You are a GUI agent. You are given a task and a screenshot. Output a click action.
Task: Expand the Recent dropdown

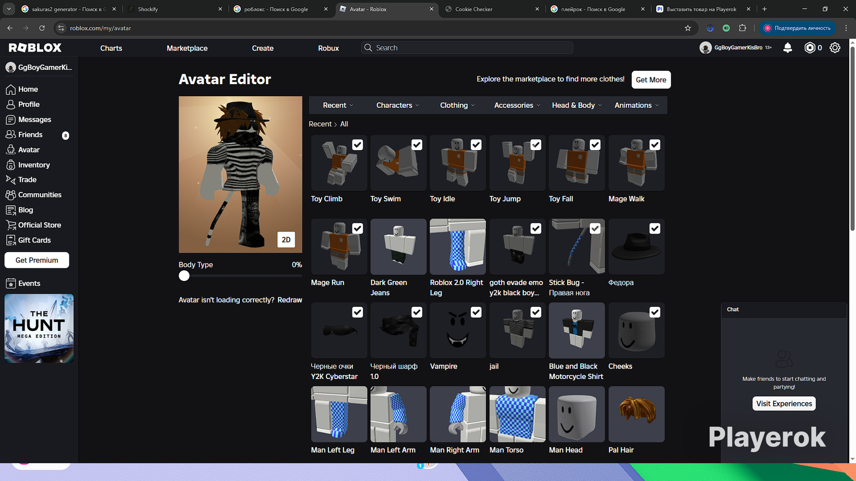338,105
